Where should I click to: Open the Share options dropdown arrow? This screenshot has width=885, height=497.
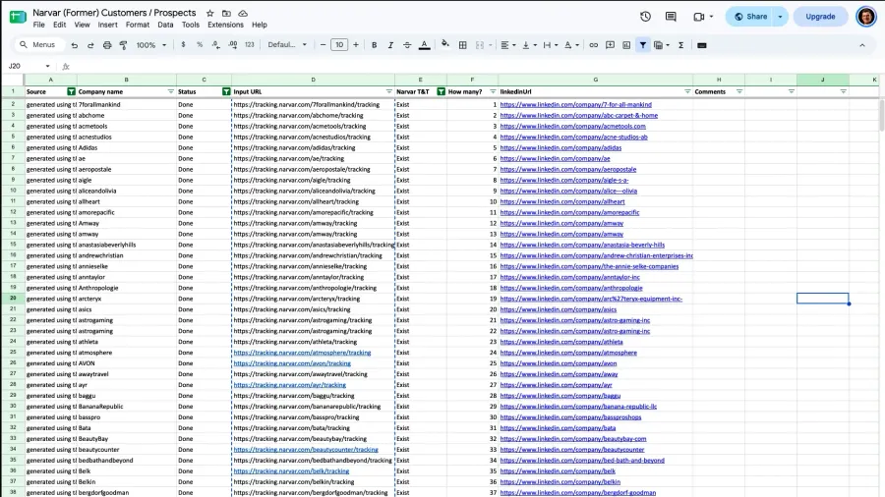[x=780, y=17]
